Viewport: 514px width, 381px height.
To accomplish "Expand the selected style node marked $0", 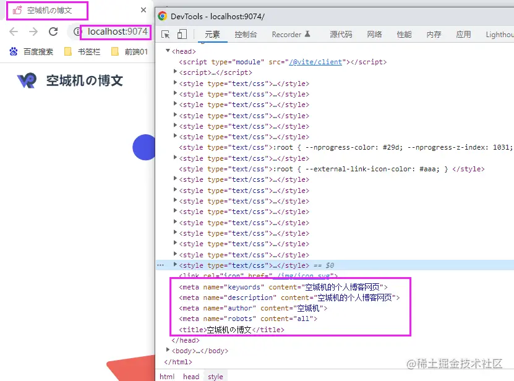I will [175, 264].
